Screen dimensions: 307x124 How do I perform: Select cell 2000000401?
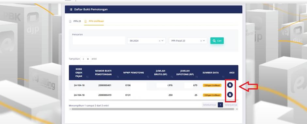pyautogui.click(x=105, y=85)
